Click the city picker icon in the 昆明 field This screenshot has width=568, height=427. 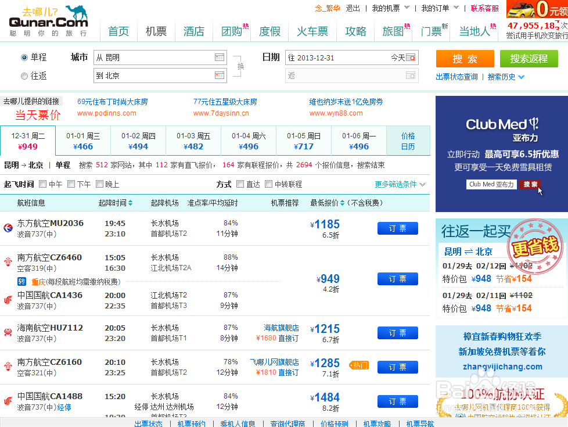[219, 58]
